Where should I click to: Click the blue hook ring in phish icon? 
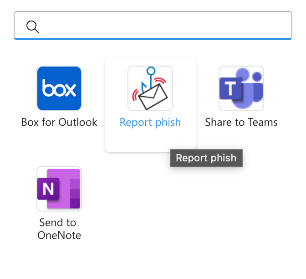click(151, 71)
